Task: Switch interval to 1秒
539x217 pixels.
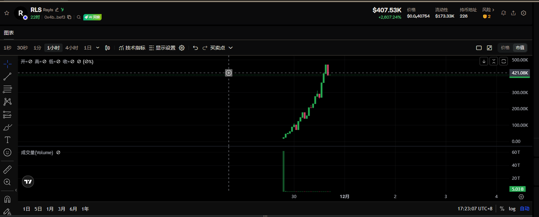Action: pos(8,48)
